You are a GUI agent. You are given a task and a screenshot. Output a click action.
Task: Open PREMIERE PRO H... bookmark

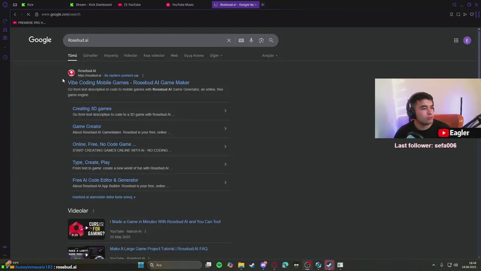pos(29,23)
